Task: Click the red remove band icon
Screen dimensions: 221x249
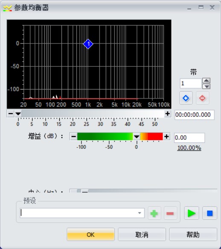Action: (x=202, y=98)
